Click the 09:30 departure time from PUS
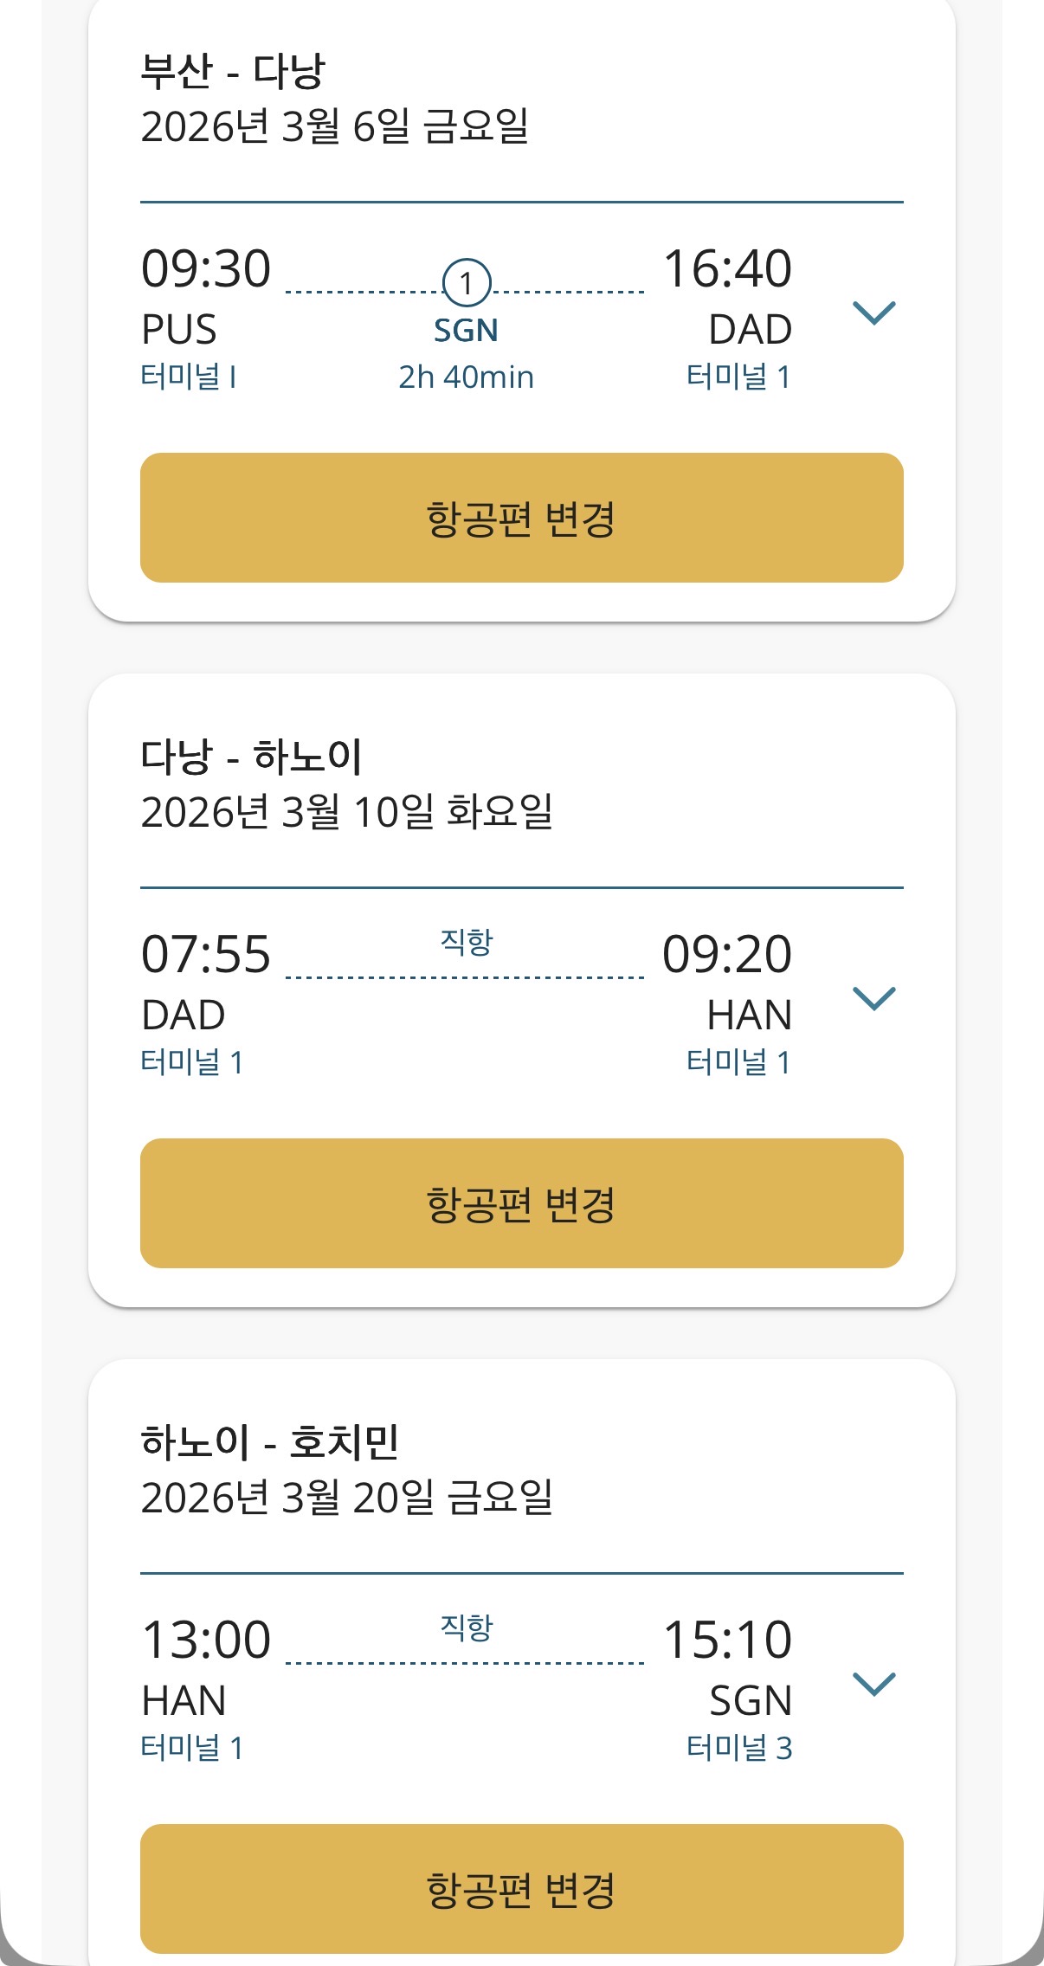The height and width of the screenshot is (1966, 1044). (206, 268)
